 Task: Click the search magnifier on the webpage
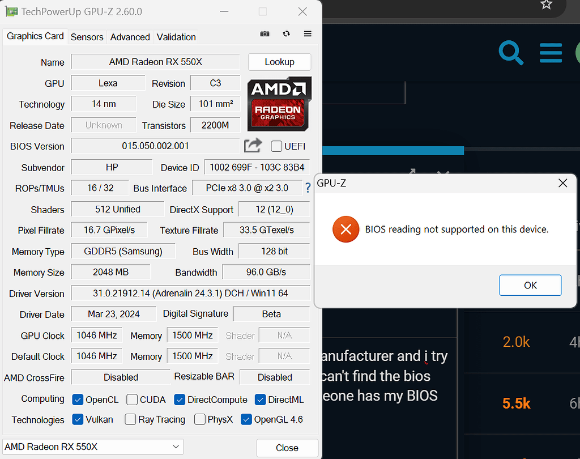pos(511,53)
